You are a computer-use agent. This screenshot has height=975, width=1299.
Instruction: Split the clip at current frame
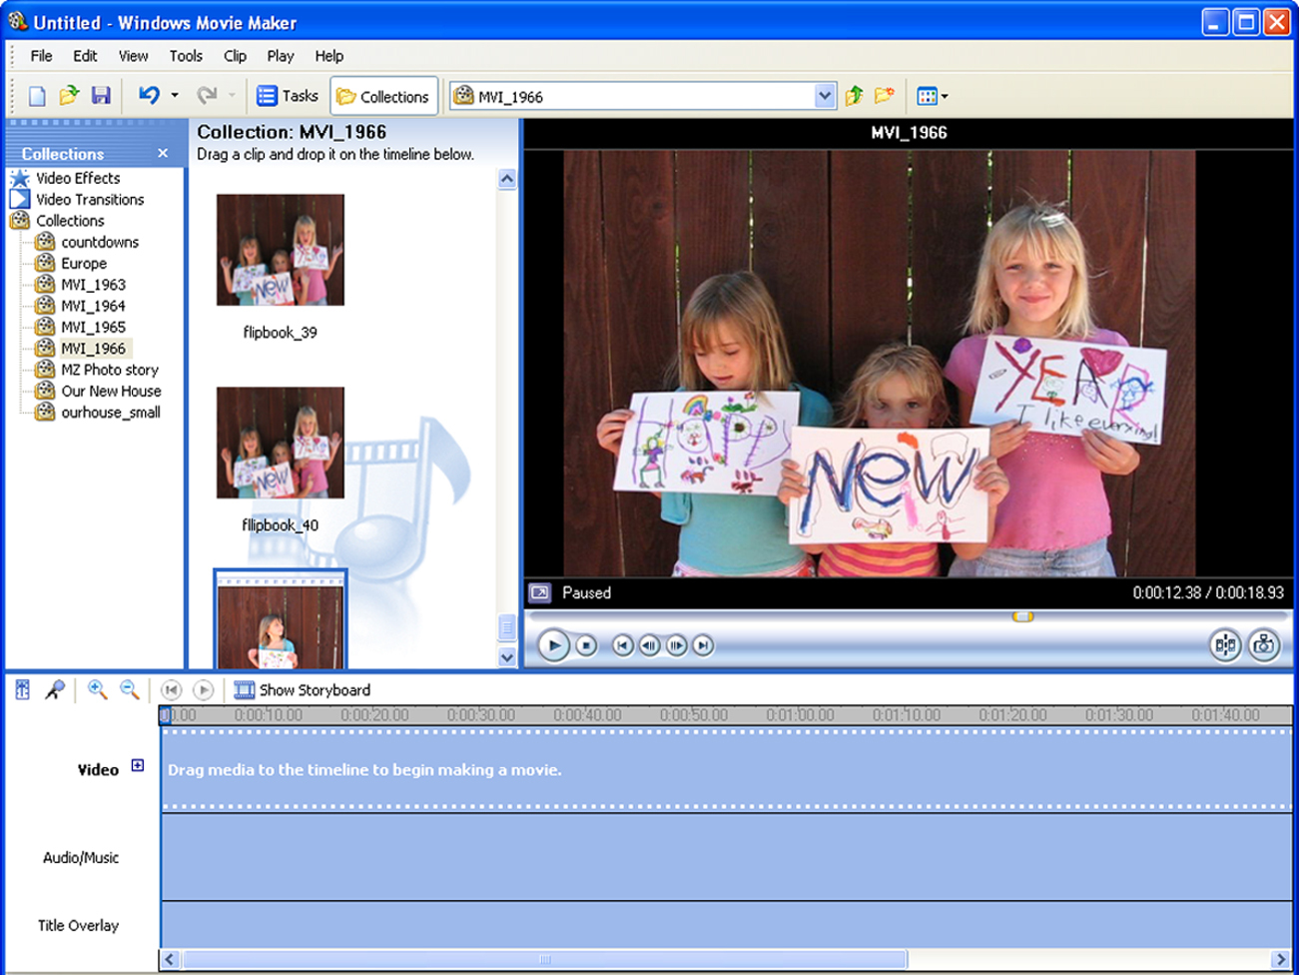pyautogui.click(x=1226, y=645)
